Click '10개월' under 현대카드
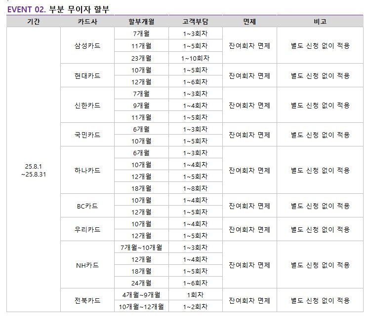This screenshot has height=318, width=371. (x=141, y=70)
